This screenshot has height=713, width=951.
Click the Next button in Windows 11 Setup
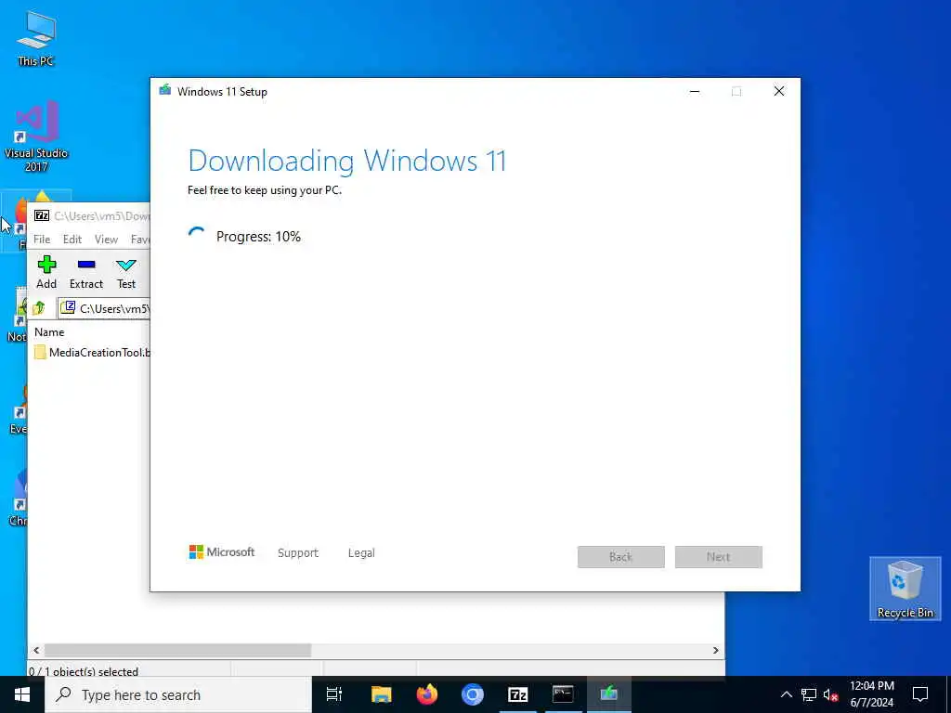pos(718,557)
